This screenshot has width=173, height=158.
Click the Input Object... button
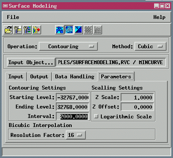[x=31, y=62]
